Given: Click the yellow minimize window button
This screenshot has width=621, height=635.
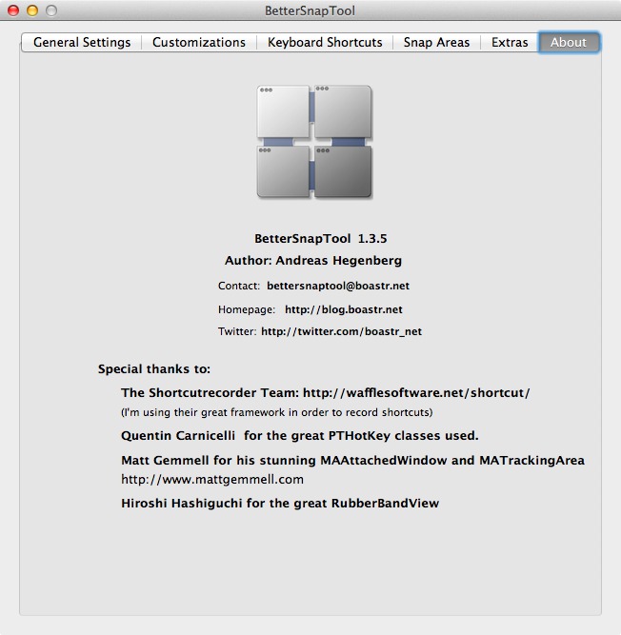Looking at the screenshot, I should [x=32, y=10].
